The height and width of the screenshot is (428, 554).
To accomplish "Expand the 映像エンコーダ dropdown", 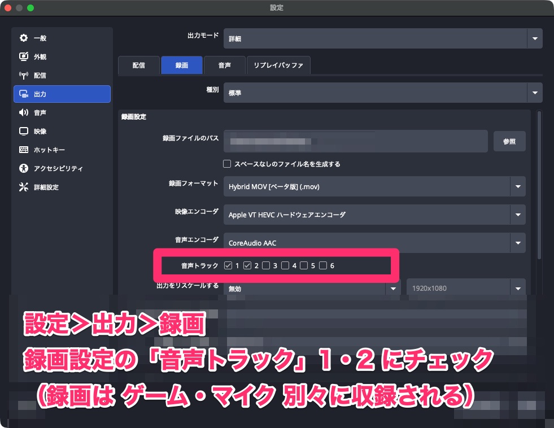I will coord(517,215).
